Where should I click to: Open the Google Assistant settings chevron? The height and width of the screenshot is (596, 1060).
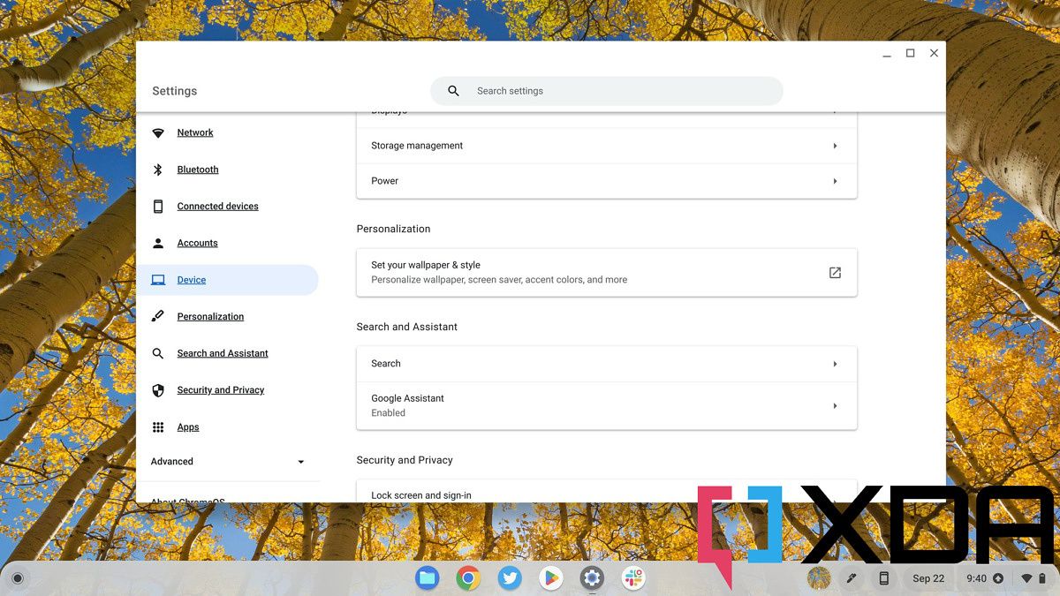point(834,405)
